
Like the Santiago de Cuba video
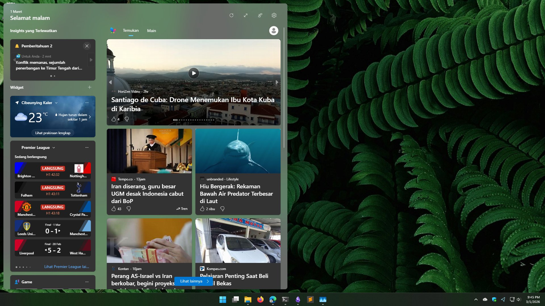pos(113,119)
